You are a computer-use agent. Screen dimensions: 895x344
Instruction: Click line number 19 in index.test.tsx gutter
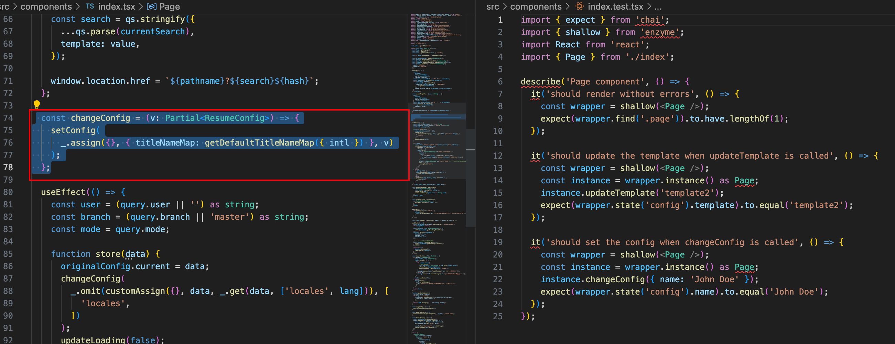coord(497,242)
